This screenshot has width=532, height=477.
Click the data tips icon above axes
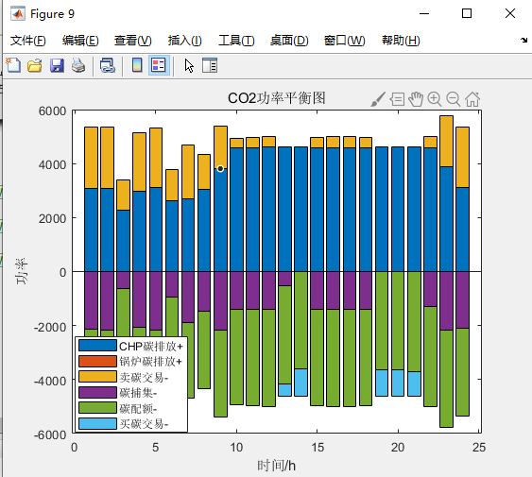click(397, 99)
